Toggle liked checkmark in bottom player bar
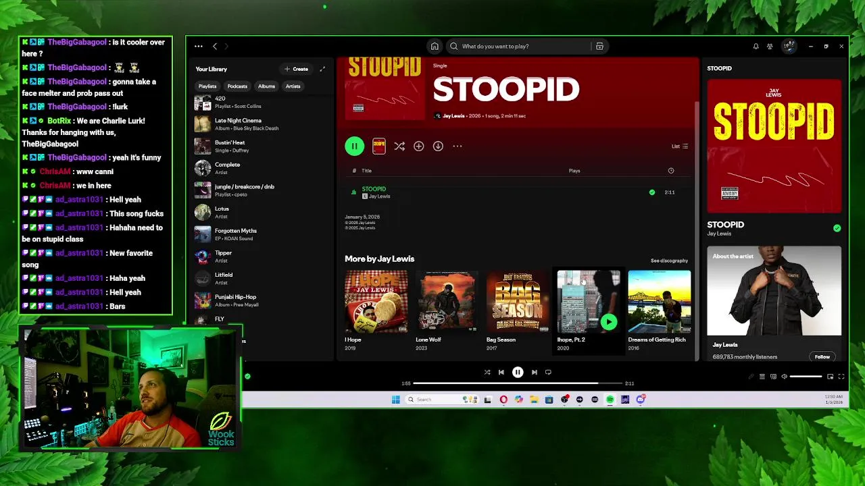 [247, 376]
